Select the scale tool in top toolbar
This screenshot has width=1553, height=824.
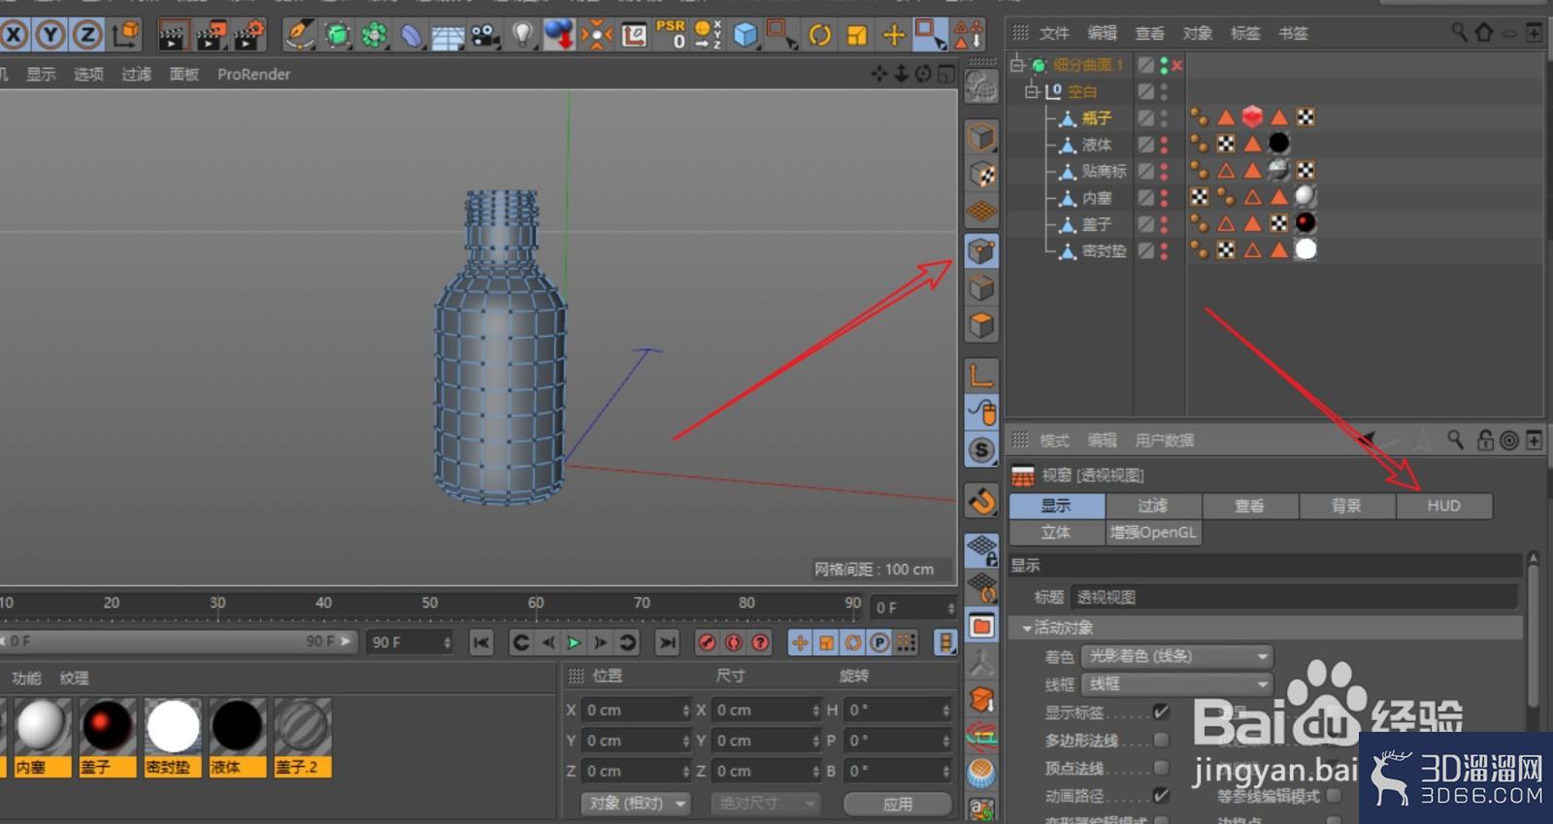point(857,36)
